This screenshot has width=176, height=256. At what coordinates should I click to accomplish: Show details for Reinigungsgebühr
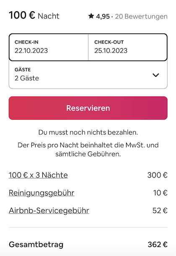click(x=41, y=193)
